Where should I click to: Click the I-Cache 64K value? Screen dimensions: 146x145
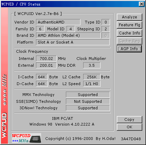[42, 77]
